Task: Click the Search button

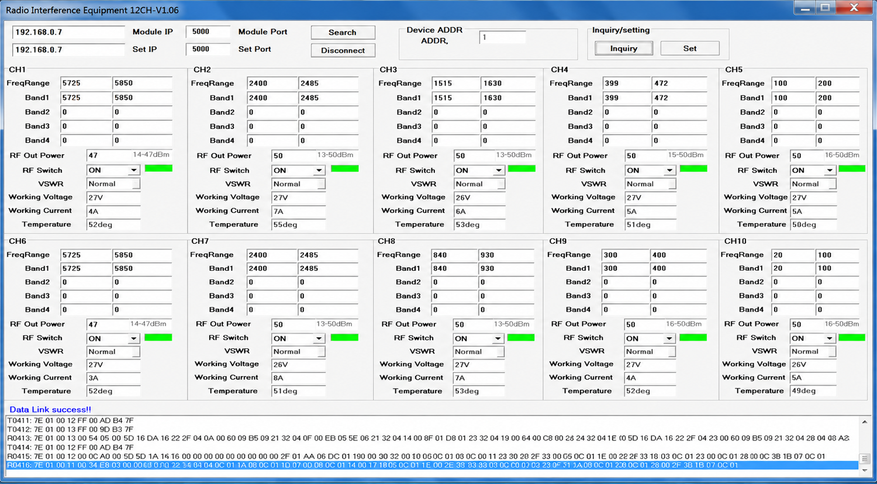Action: pos(343,32)
